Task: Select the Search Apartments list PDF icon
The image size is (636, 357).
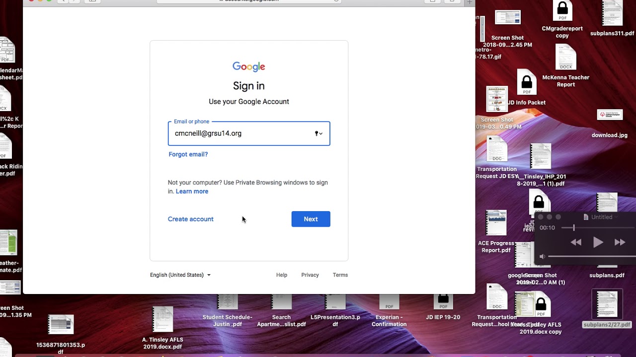Action: (x=281, y=302)
